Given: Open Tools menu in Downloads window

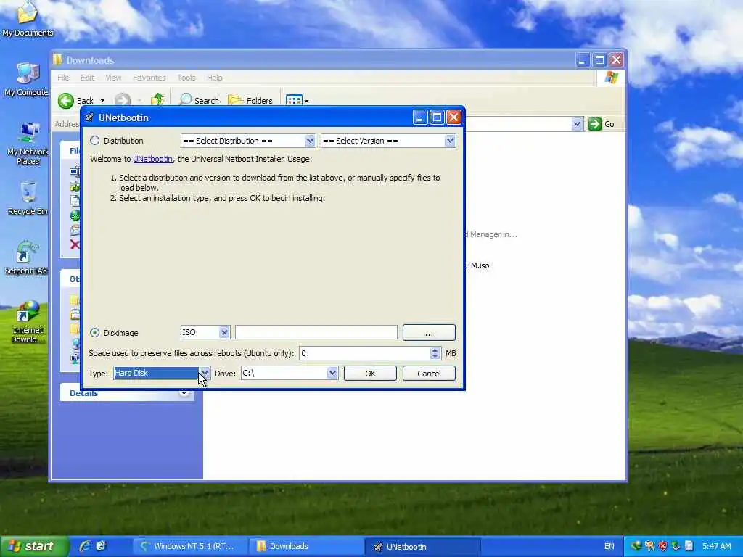Looking at the screenshot, I should click(186, 78).
